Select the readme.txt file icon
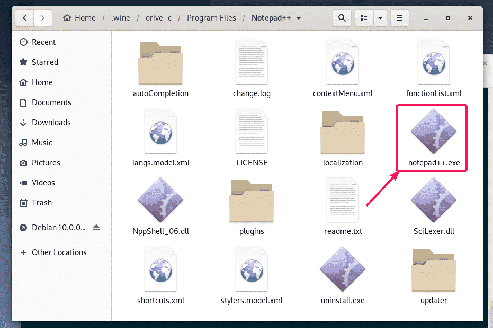 pyautogui.click(x=343, y=200)
